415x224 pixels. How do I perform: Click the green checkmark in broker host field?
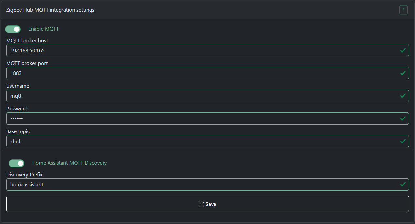tap(403, 50)
